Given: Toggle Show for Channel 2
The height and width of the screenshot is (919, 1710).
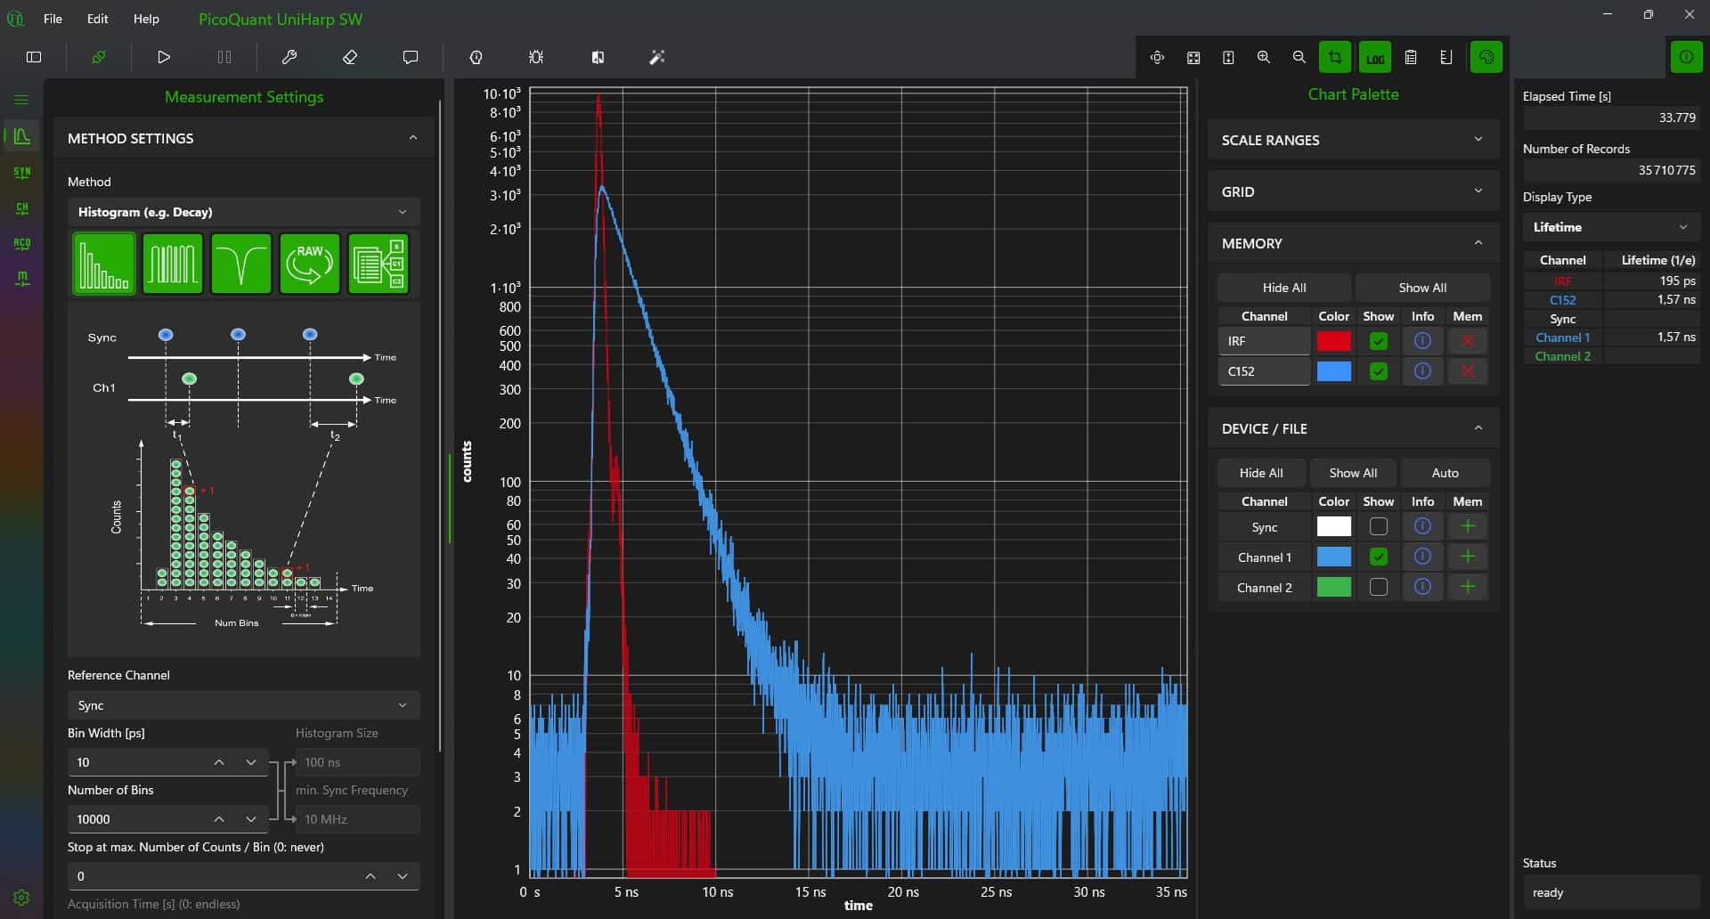Looking at the screenshot, I should (x=1378, y=587).
